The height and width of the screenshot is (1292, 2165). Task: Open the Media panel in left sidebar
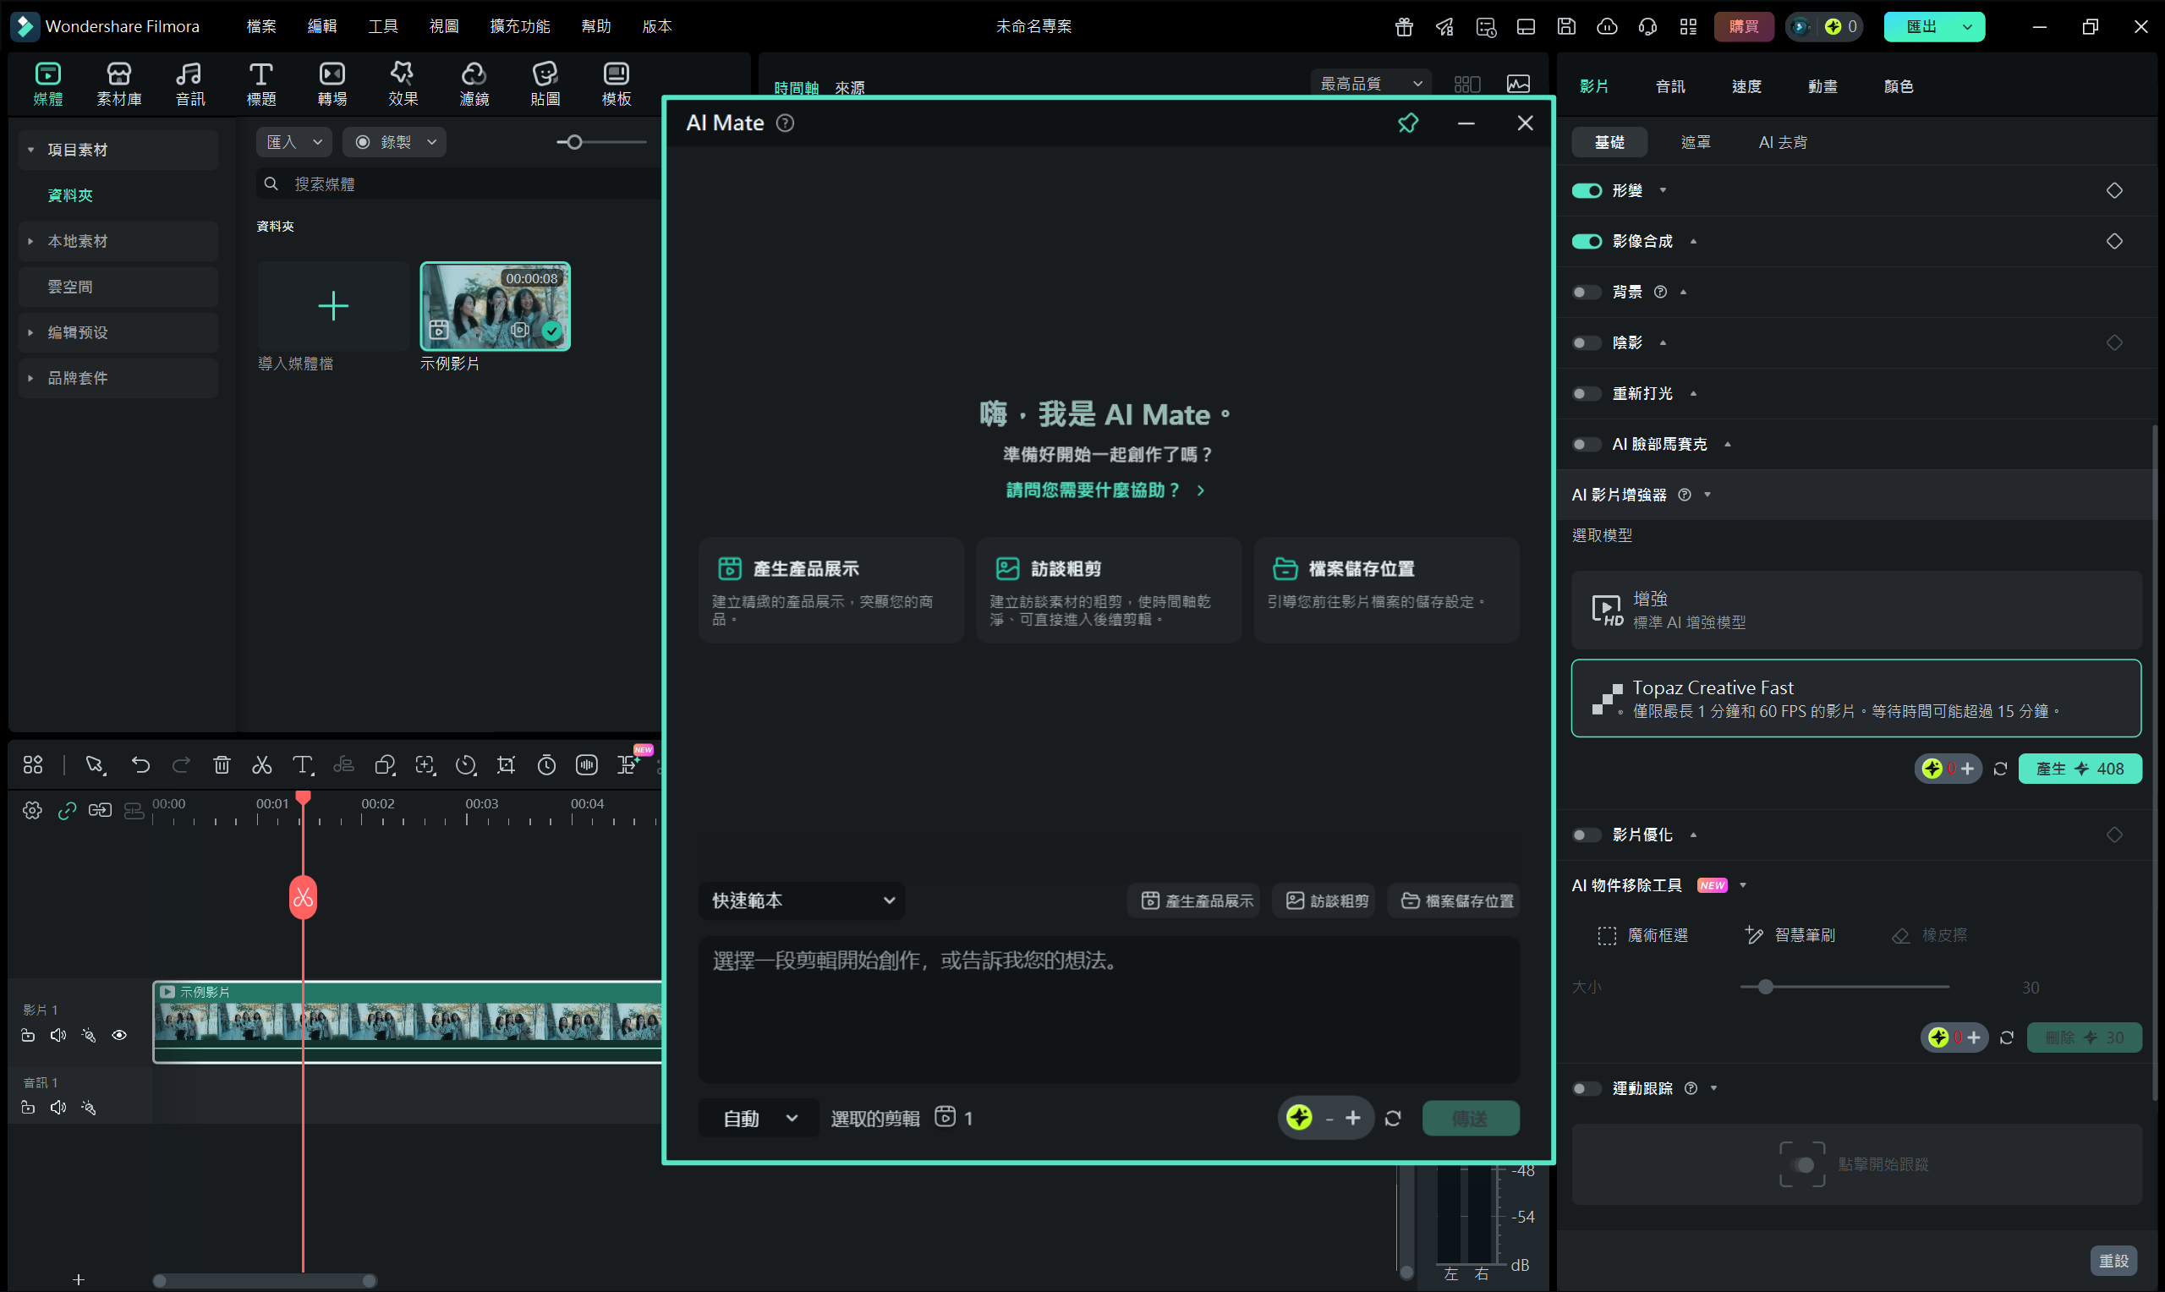tap(49, 83)
